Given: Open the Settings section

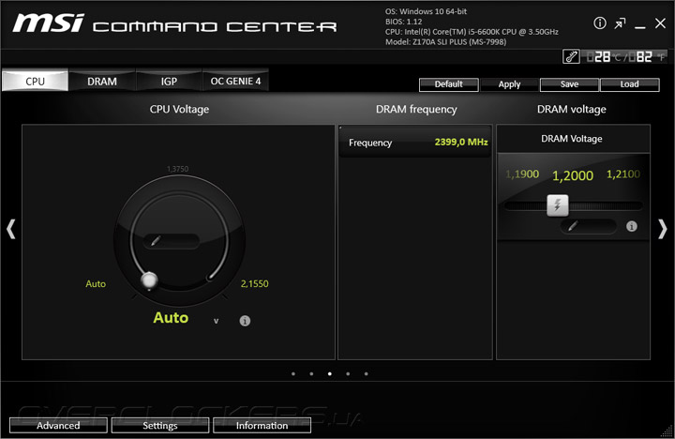Looking at the screenshot, I should click(x=160, y=425).
